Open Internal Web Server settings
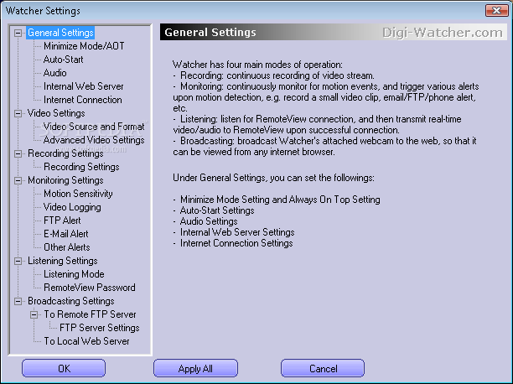Viewport: 513px width, 384px height. click(84, 86)
